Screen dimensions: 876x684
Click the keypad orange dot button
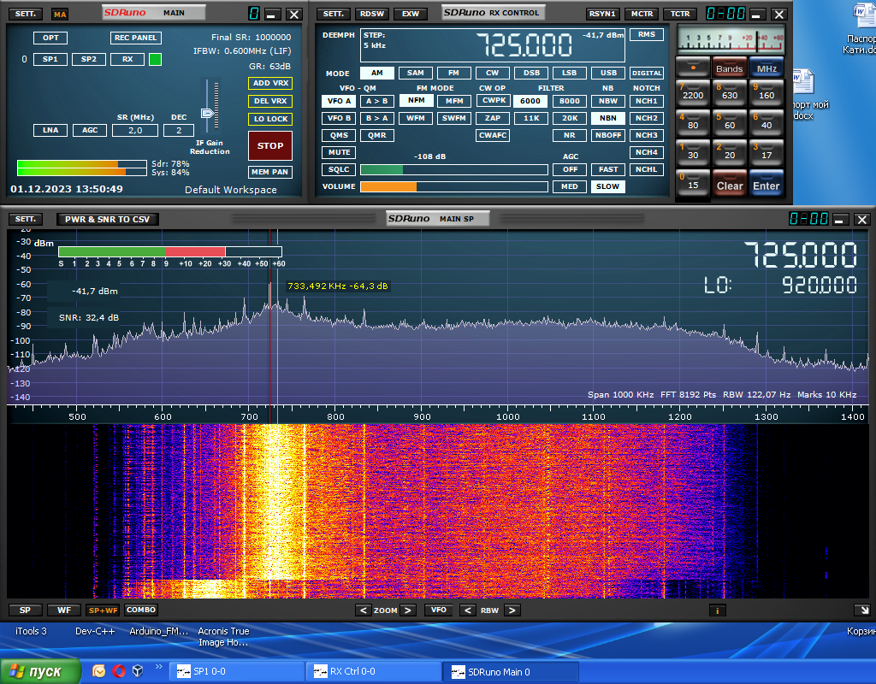(x=693, y=67)
